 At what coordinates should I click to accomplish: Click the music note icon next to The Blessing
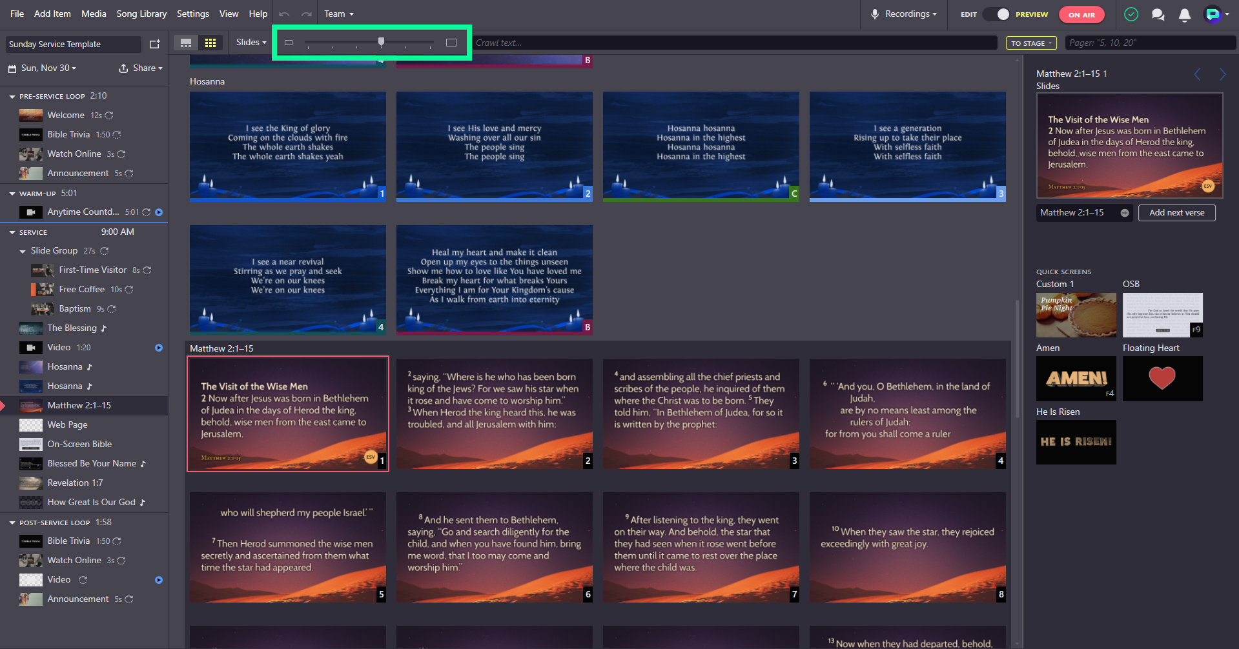(103, 328)
